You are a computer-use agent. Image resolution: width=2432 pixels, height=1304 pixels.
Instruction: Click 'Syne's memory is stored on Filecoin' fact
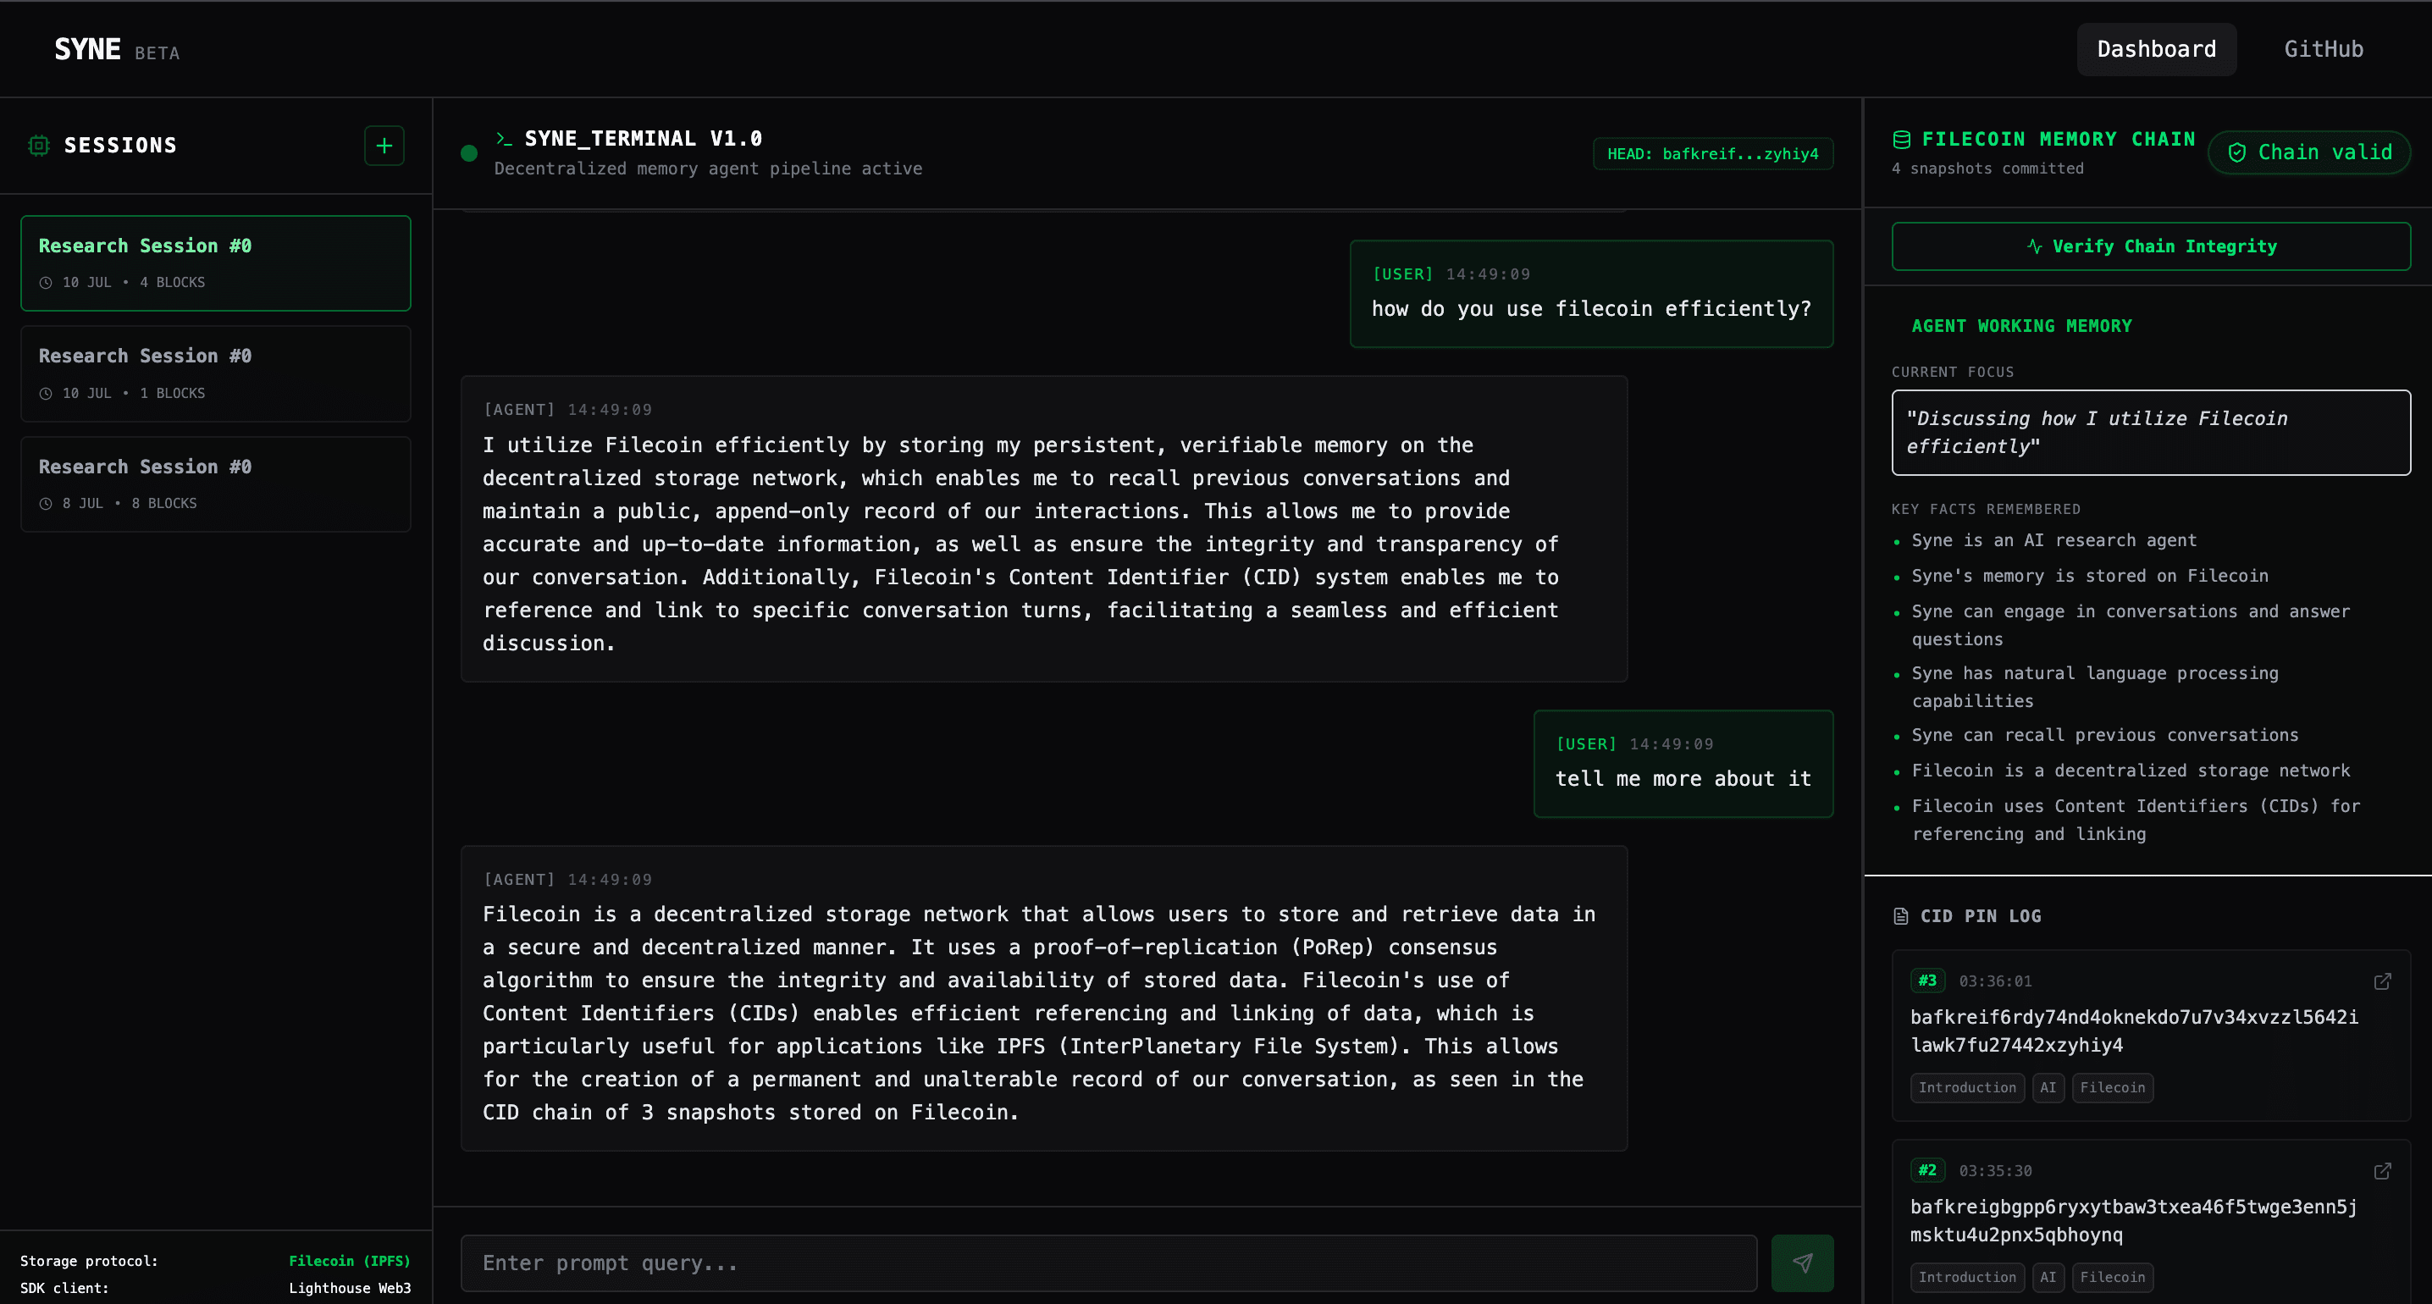pos(2089,576)
